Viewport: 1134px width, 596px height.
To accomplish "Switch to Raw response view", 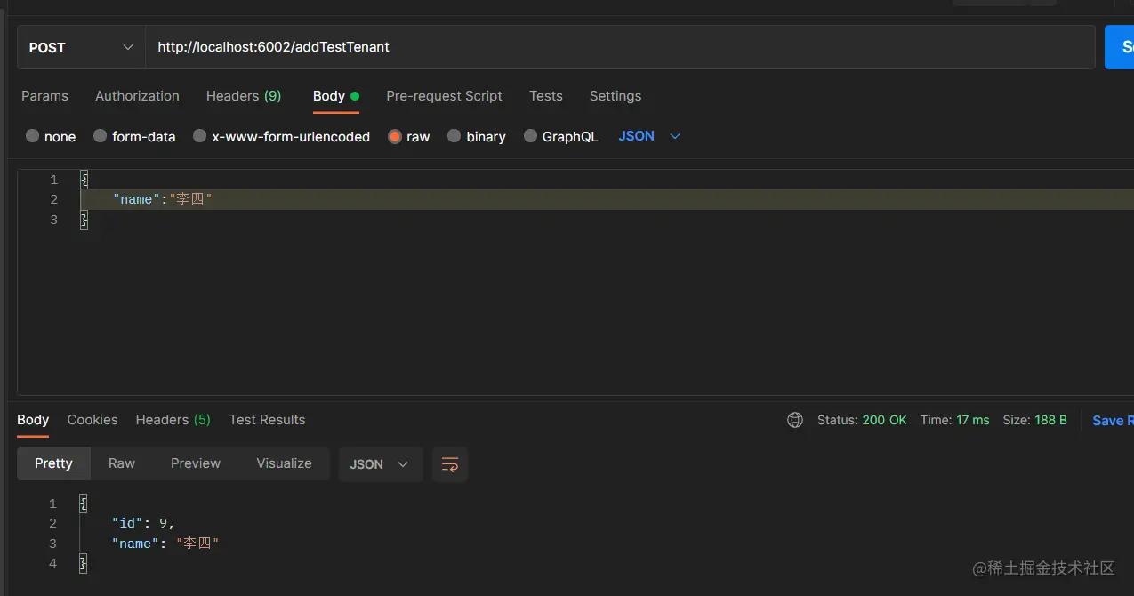I will (x=122, y=463).
